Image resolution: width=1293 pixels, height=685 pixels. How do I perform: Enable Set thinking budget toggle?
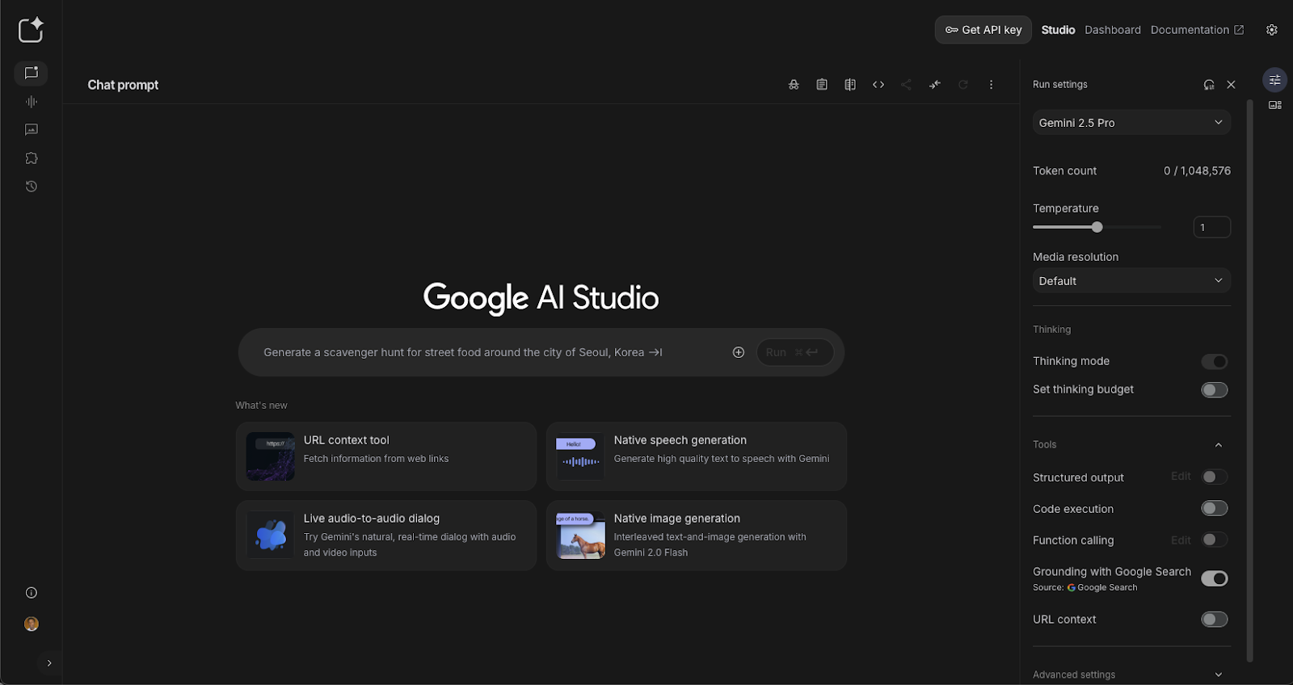coord(1214,390)
